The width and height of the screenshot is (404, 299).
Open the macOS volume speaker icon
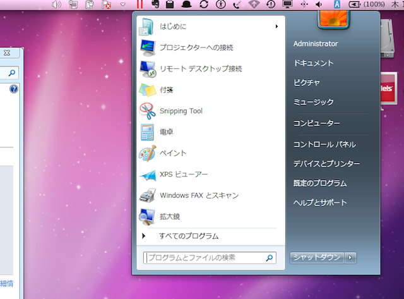319,4
